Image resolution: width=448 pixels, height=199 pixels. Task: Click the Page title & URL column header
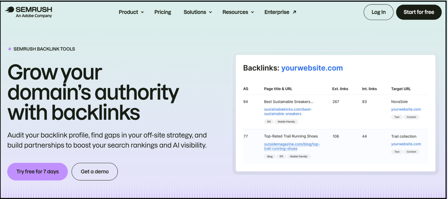278,89
